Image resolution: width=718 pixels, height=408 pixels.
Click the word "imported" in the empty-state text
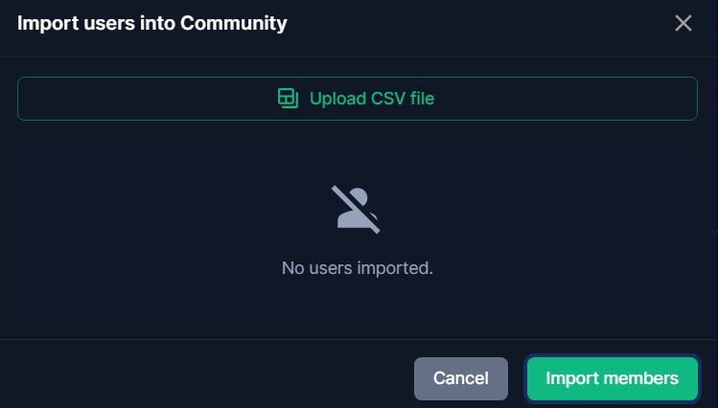coord(395,268)
